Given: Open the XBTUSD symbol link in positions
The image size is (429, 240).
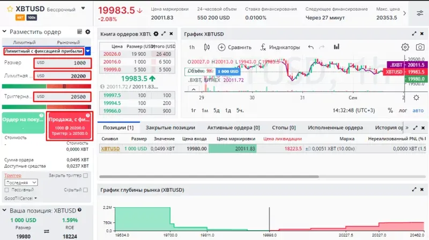Looking at the screenshot, I should [110, 149].
